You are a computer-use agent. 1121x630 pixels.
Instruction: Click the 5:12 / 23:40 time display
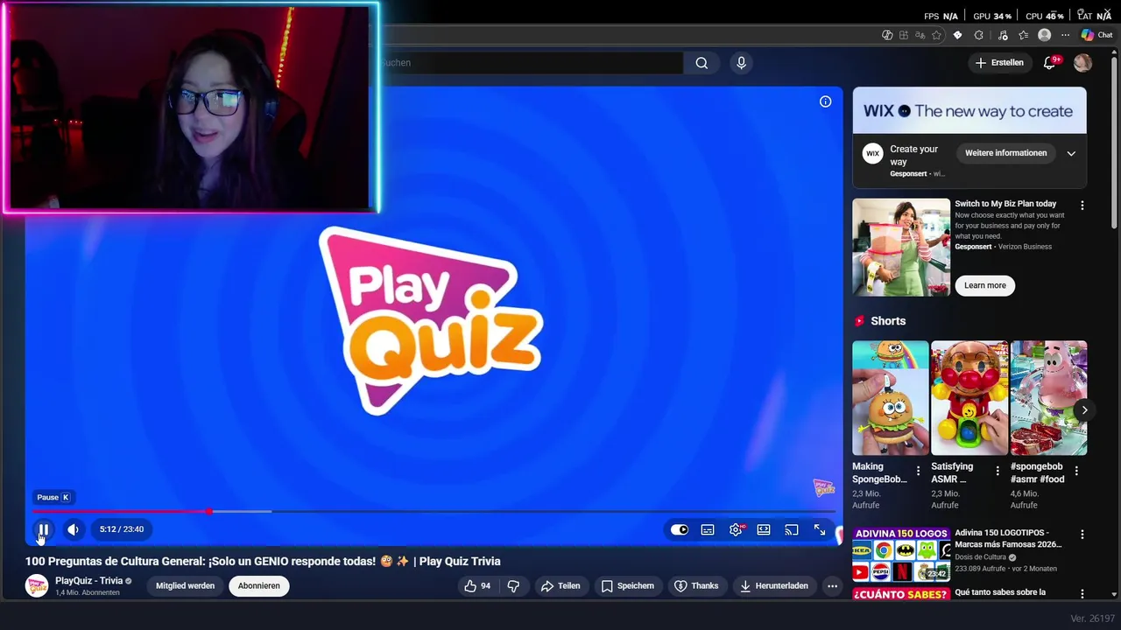[122, 529]
